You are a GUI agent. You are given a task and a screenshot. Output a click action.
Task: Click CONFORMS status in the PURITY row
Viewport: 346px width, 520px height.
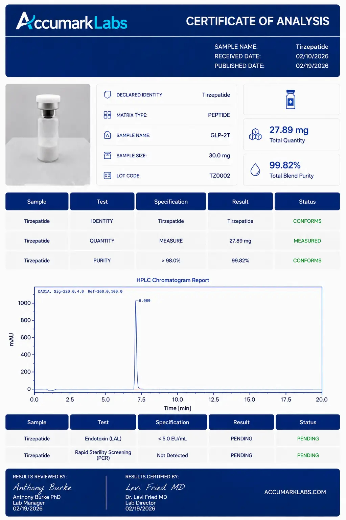tap(307, 261)
